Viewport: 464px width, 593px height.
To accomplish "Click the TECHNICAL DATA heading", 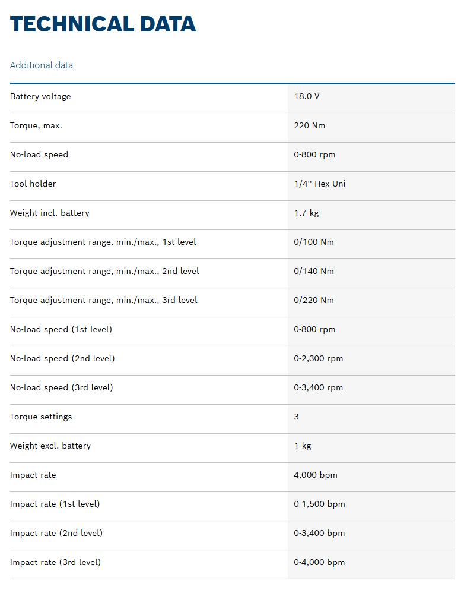I will click(103, 24).
